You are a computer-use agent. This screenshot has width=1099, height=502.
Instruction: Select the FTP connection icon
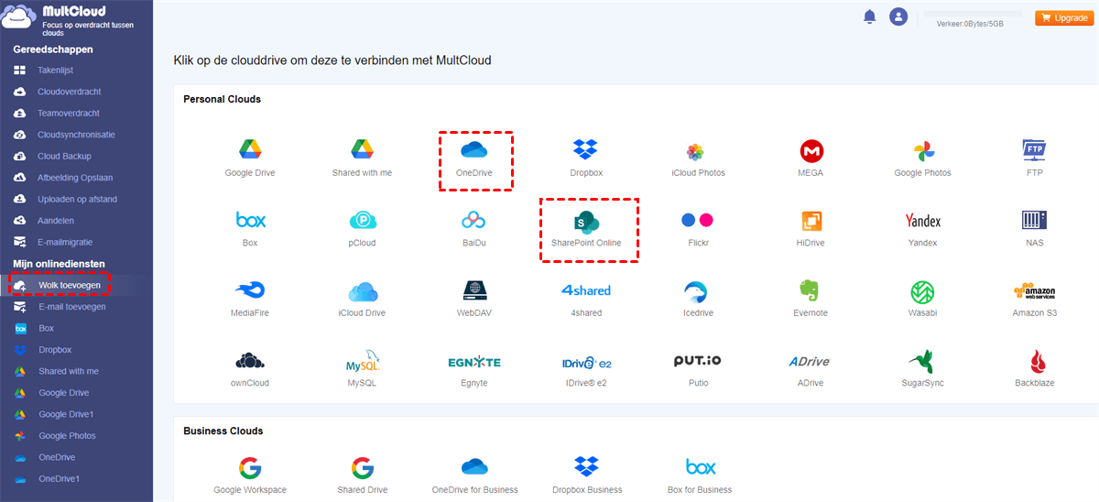[1035, 150]
